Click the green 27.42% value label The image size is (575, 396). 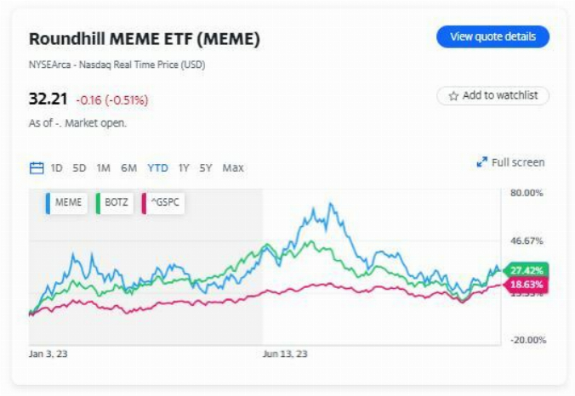[x=527, y=270]
